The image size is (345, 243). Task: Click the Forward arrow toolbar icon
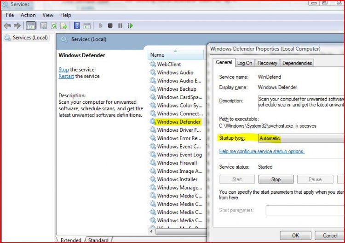(17, 26)
